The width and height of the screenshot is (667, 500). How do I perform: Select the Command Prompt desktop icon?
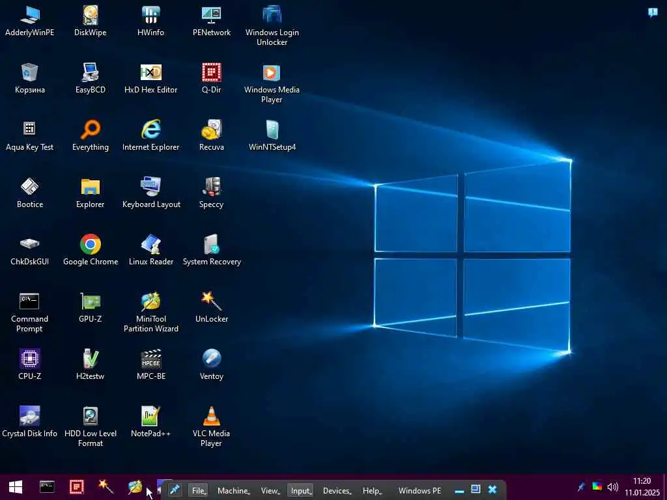(29, 312)
